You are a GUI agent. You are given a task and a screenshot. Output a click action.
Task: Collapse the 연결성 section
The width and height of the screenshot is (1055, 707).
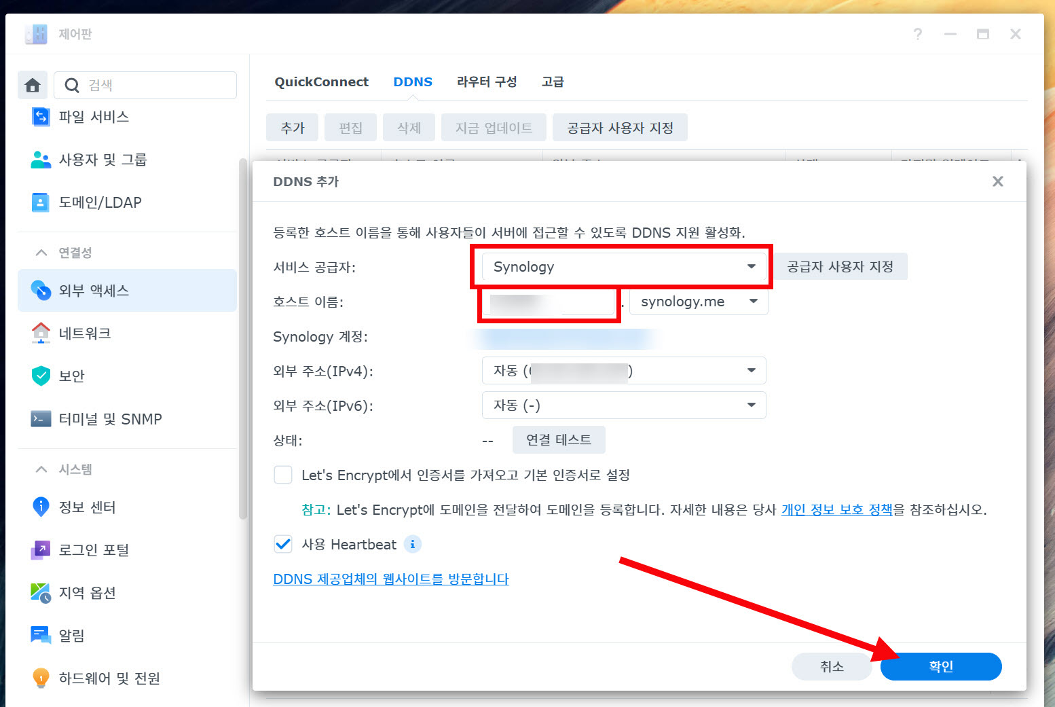pos(41,253)
